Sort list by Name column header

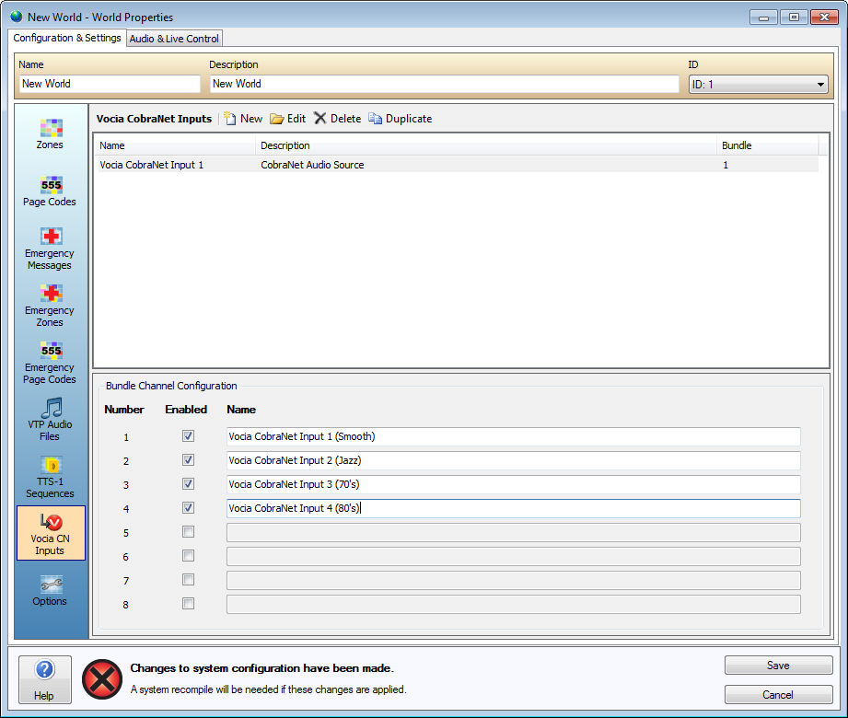click(x=175, y=145)
